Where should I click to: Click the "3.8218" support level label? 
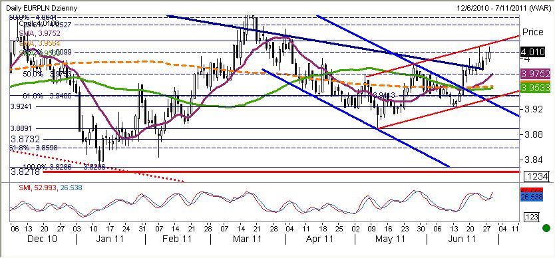pos(25,172)
